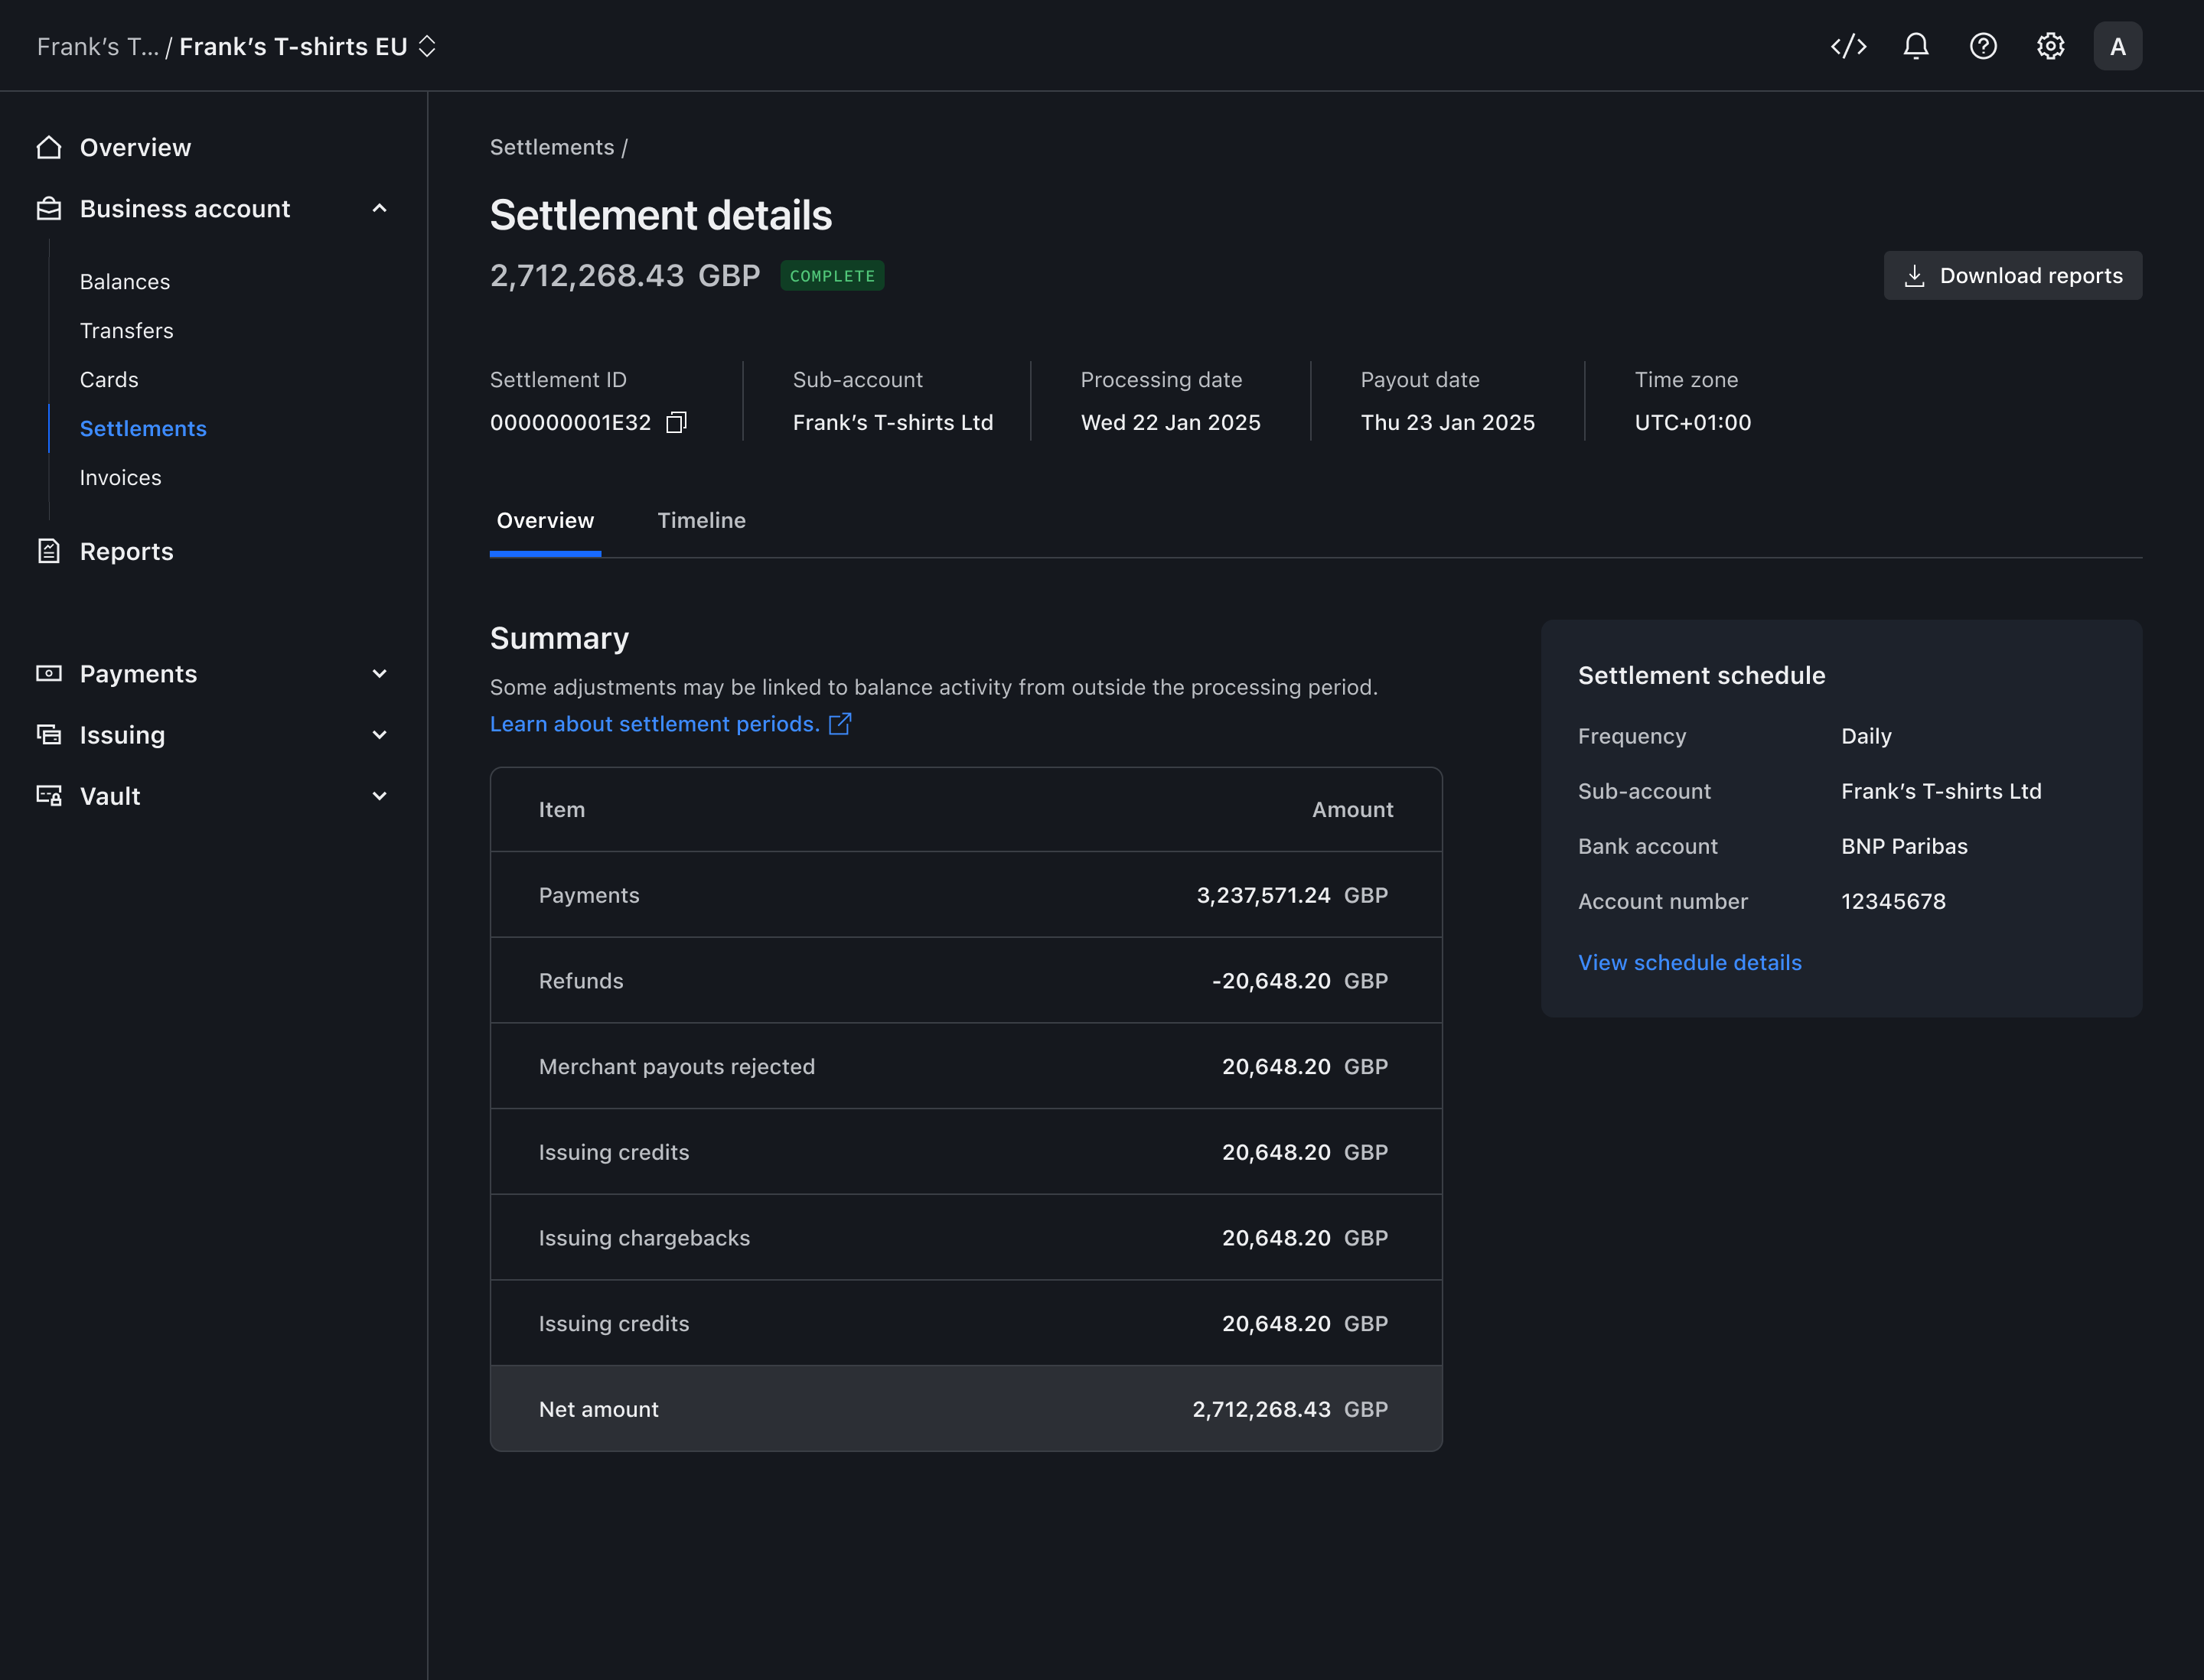Open the developer code icon

(1848, 46)
